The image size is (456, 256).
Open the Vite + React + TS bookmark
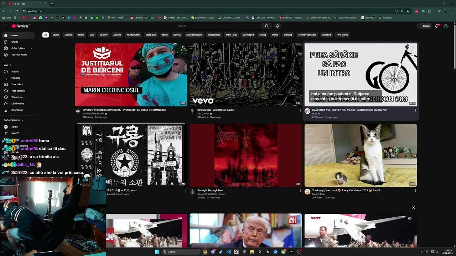117,18
